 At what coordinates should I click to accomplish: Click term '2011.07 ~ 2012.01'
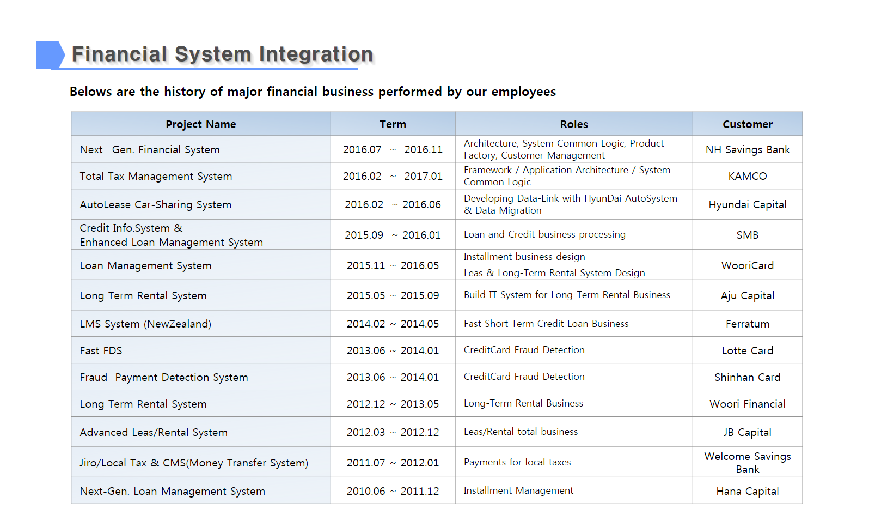[393, 463]
